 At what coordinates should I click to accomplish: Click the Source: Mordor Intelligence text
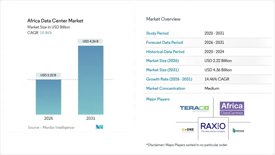tap(51, 127)
